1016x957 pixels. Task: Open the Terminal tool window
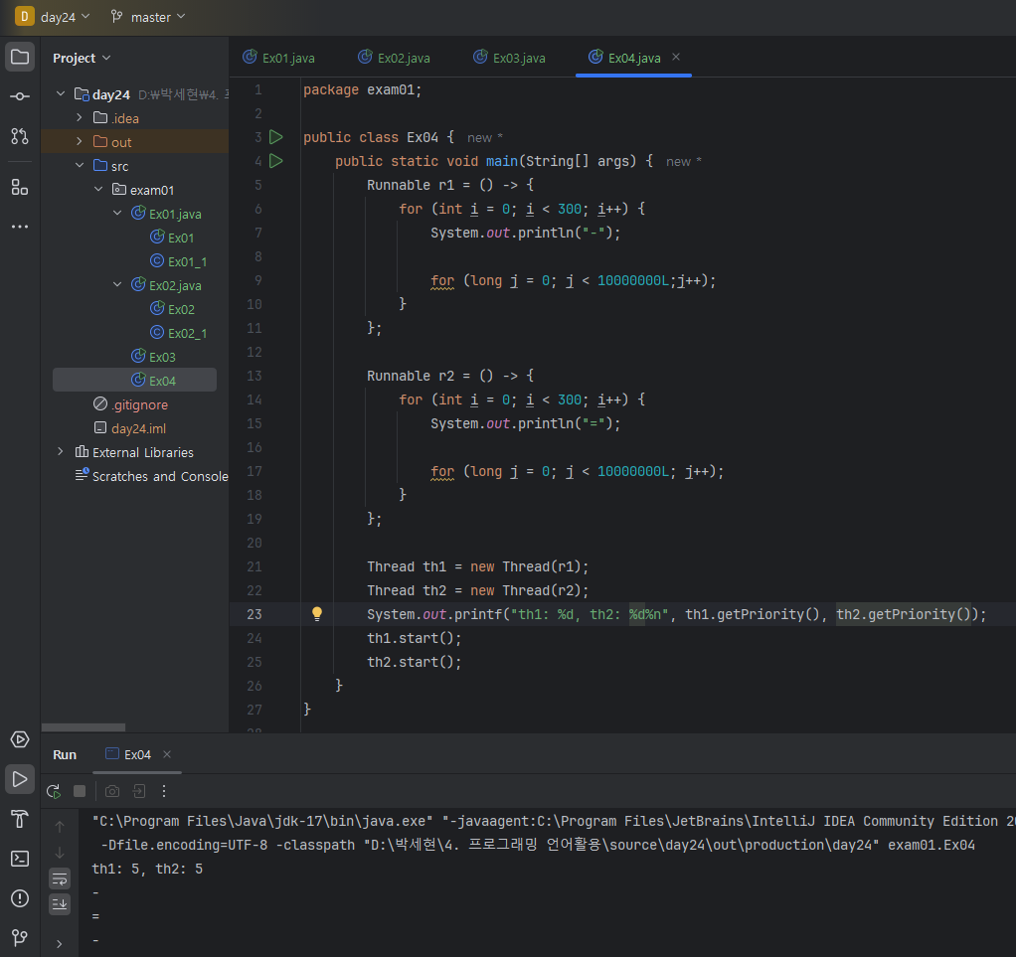20,859
